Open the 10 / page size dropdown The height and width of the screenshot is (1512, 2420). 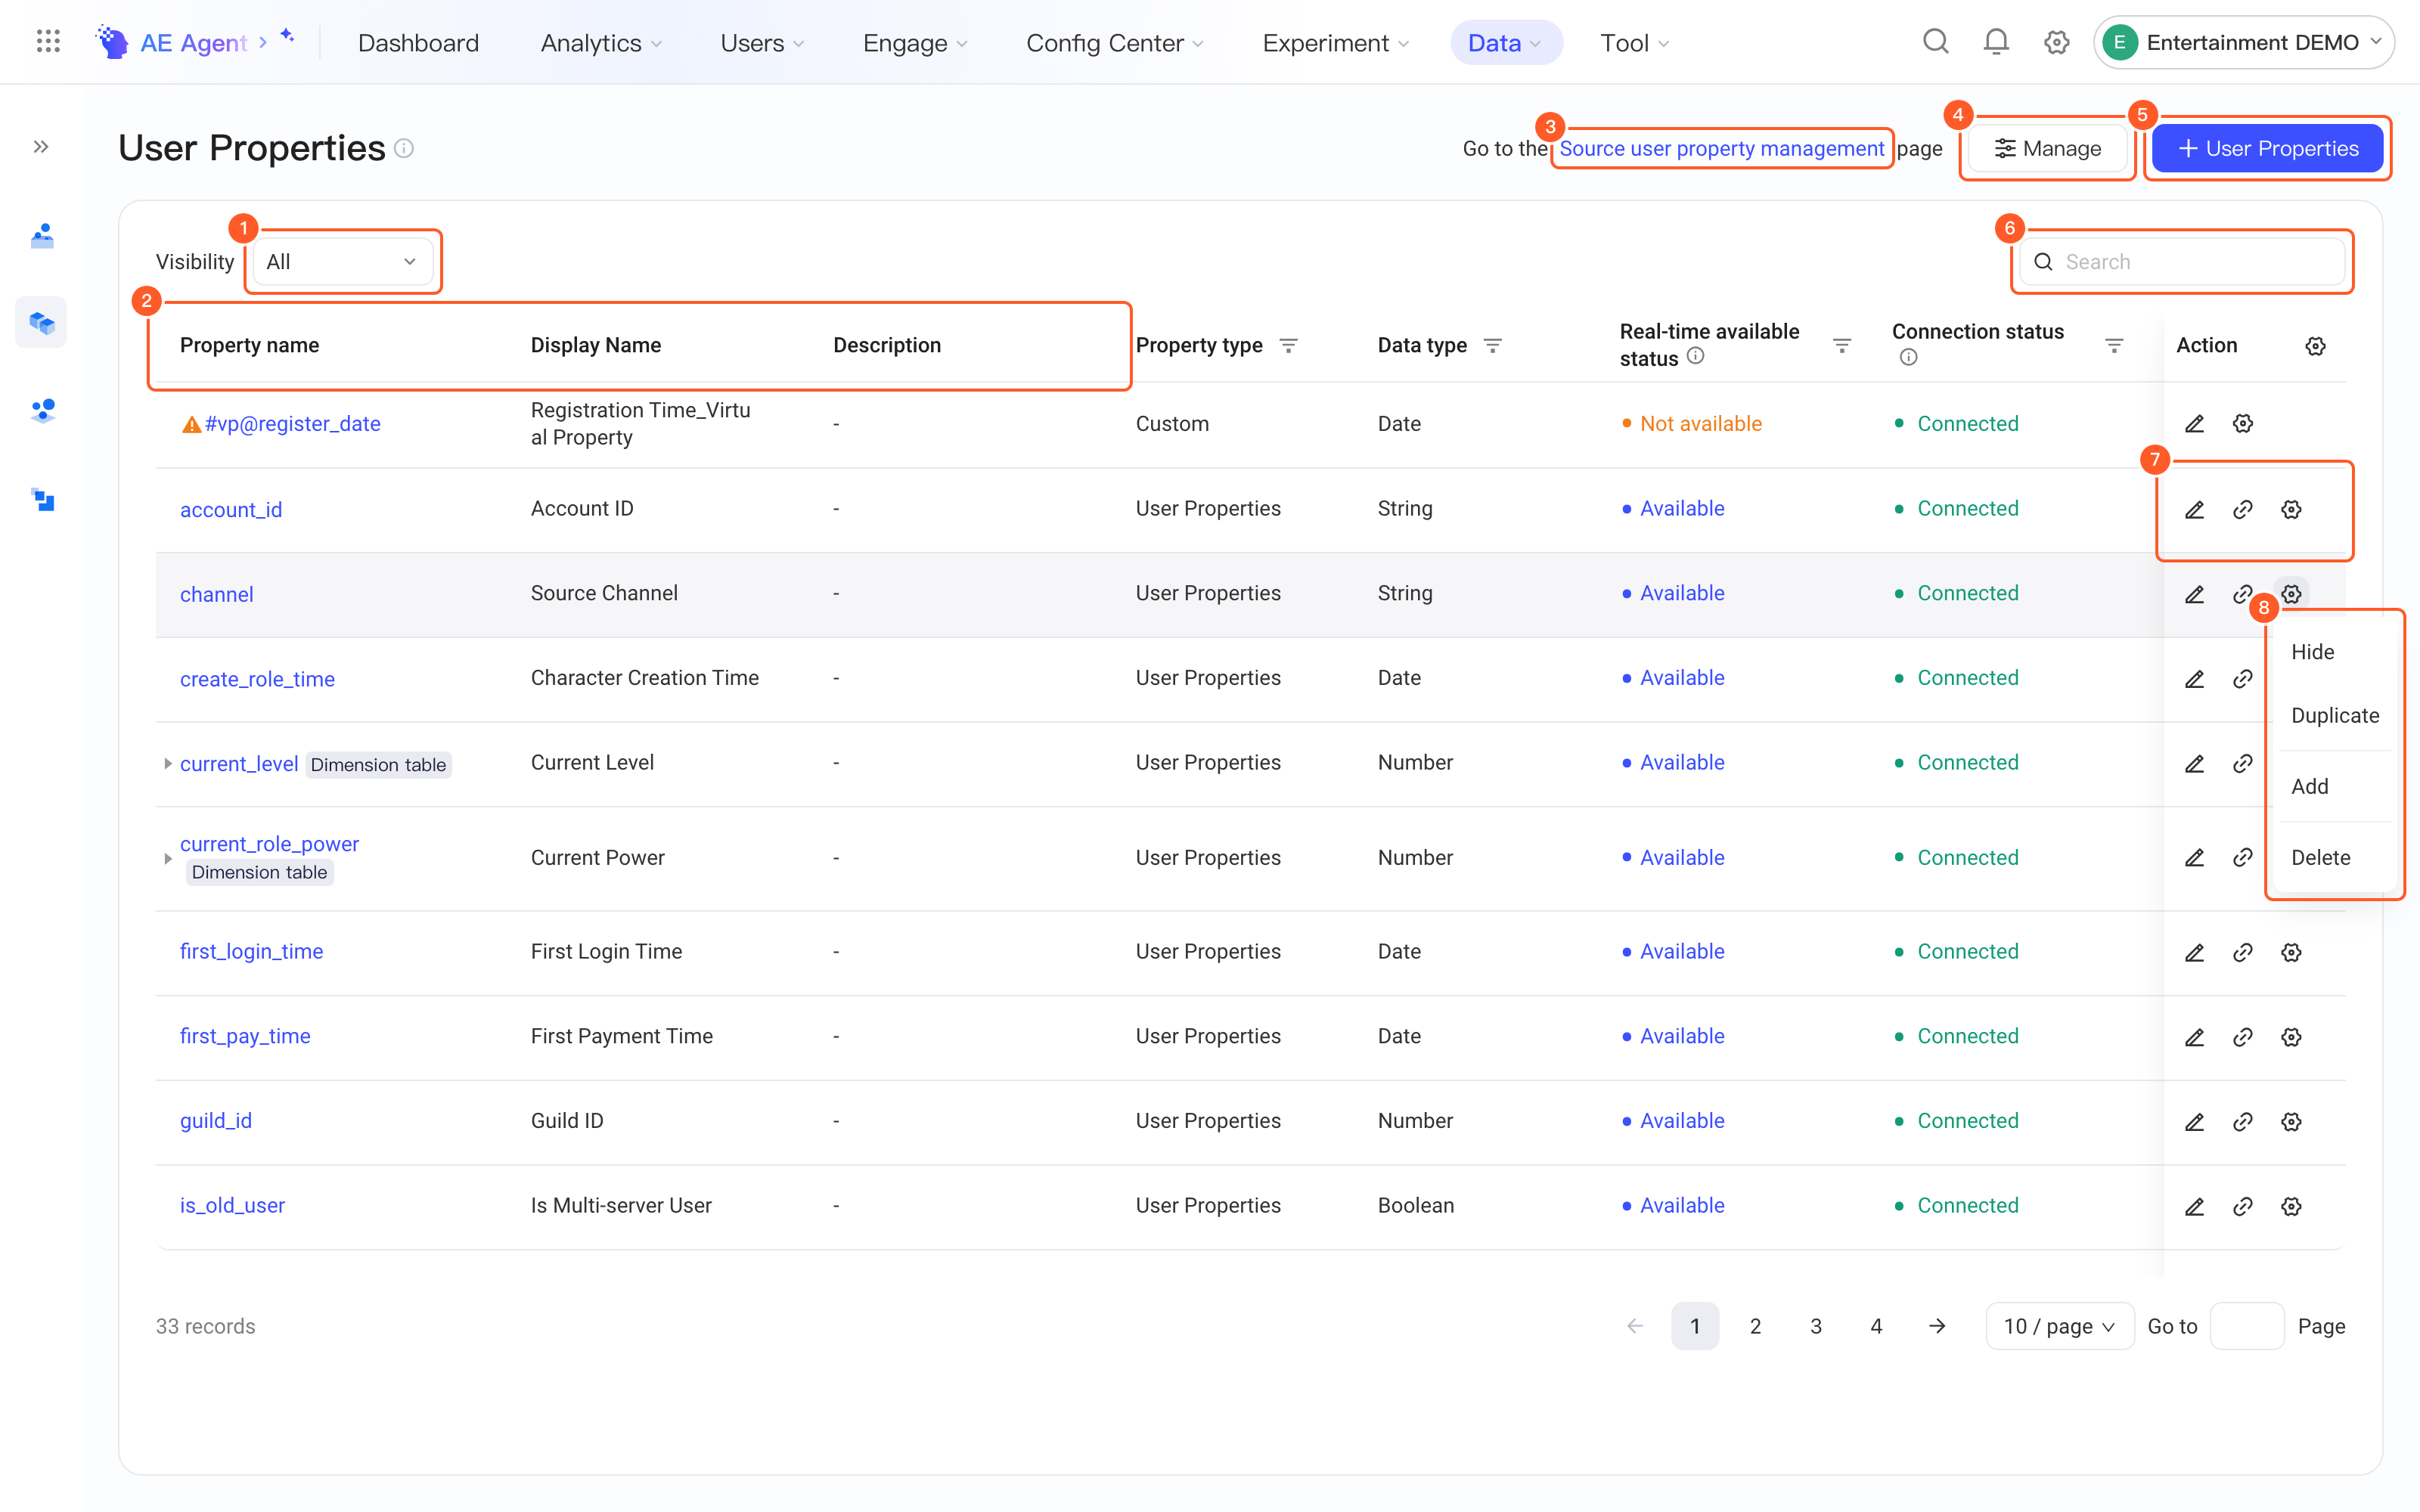[2059, 1326]
